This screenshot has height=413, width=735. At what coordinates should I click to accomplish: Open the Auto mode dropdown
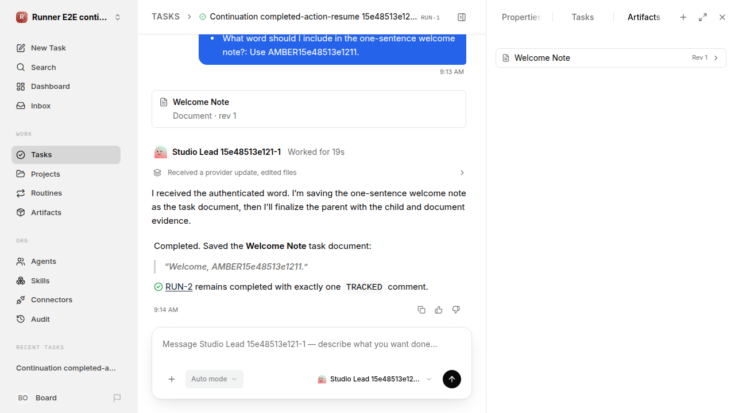[214, 379]
